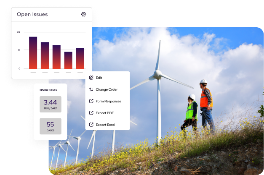Click the Edit pencil icon
The width and height of the screenshot is (264, 175).
(91, 78)
